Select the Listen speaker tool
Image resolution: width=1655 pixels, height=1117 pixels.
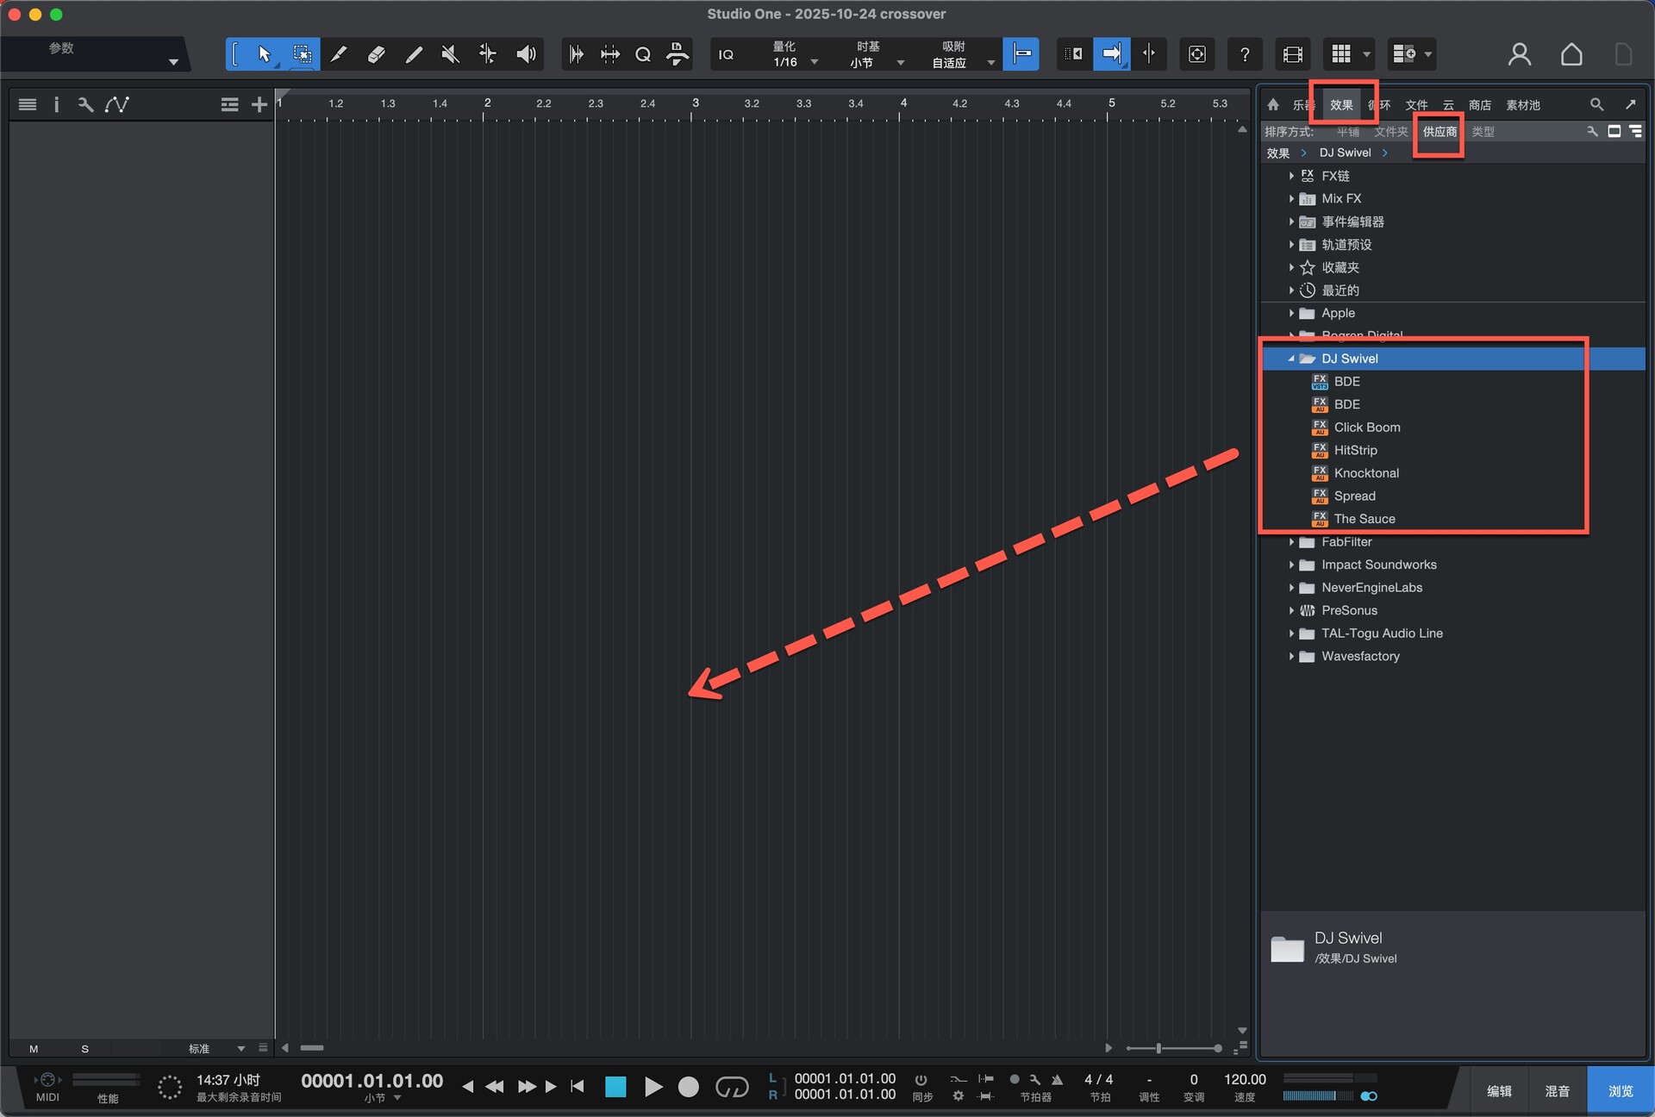click(525, 54)
